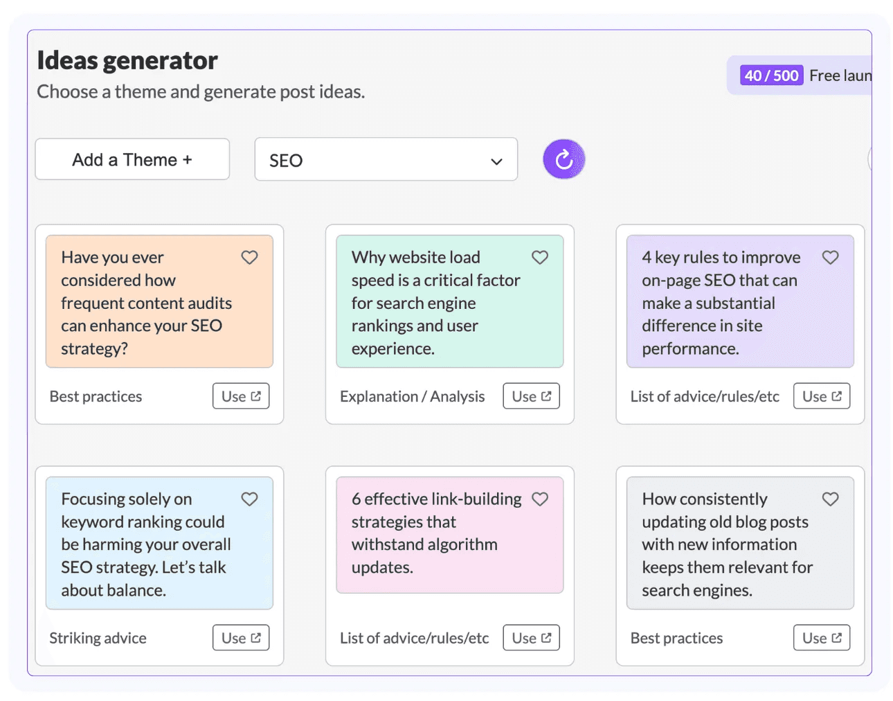Use the Striking advice idea

(241, 638)
